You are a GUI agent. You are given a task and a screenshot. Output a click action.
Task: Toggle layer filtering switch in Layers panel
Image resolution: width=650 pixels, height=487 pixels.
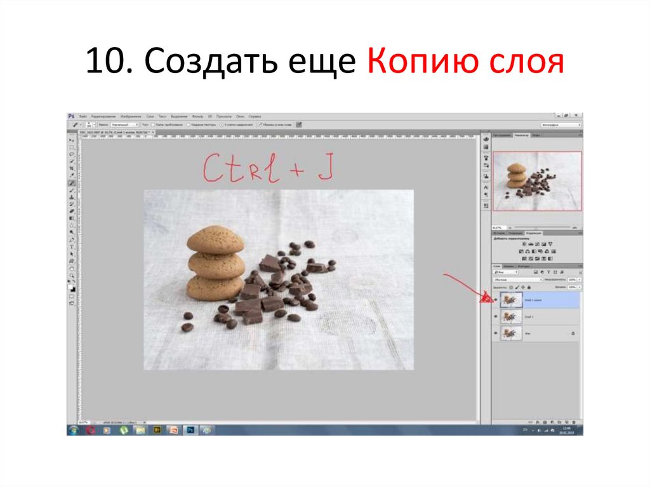click(x=580, y=273)
